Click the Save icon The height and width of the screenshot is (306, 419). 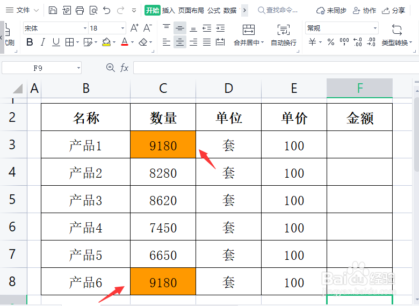tap(53, 10)
